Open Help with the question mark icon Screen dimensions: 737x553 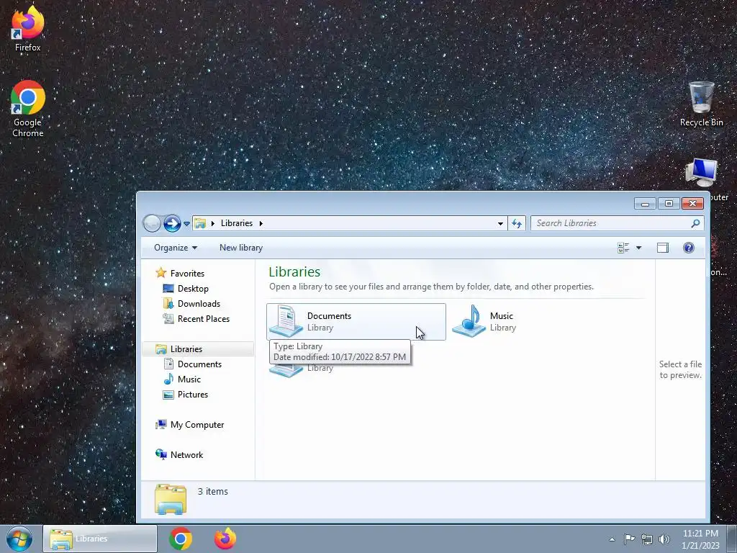pos(689,248)
